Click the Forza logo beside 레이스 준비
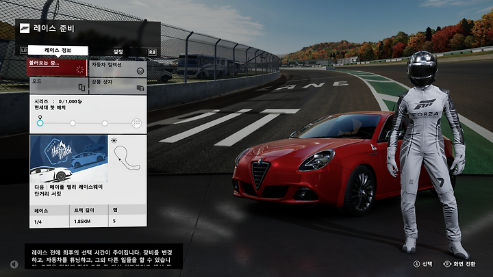 point(25,28)
